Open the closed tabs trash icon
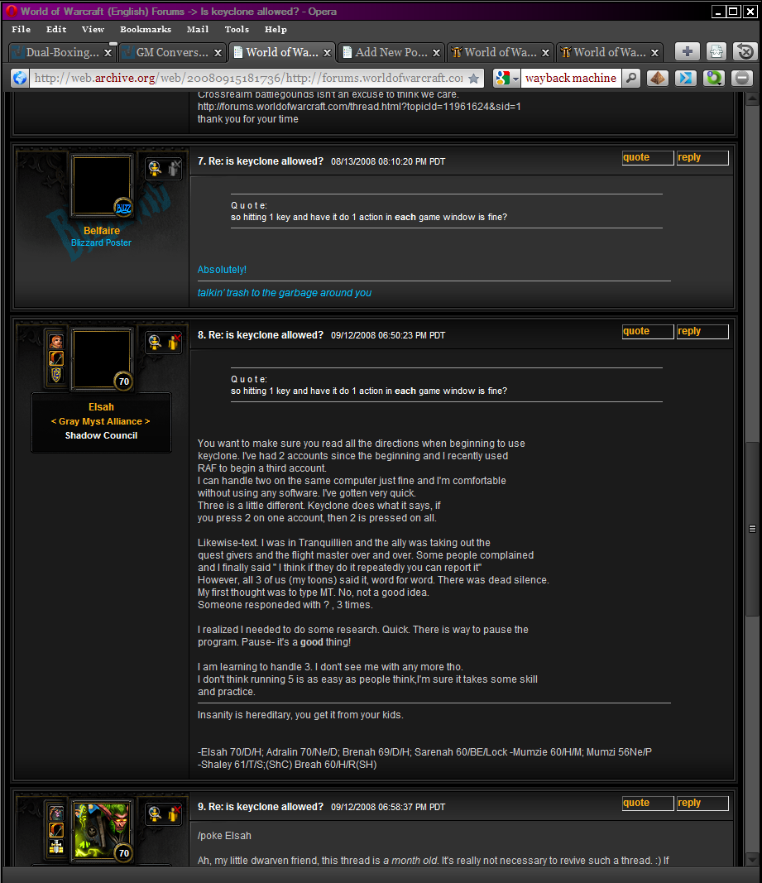The image size is (762, 883). point(745,52)
